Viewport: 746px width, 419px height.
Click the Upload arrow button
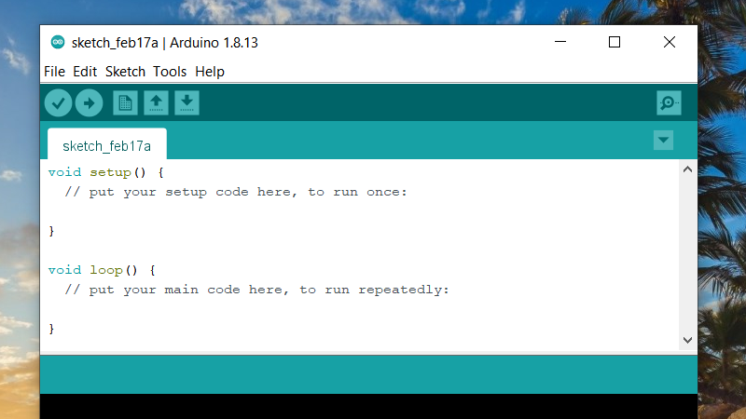pos(89,103)
